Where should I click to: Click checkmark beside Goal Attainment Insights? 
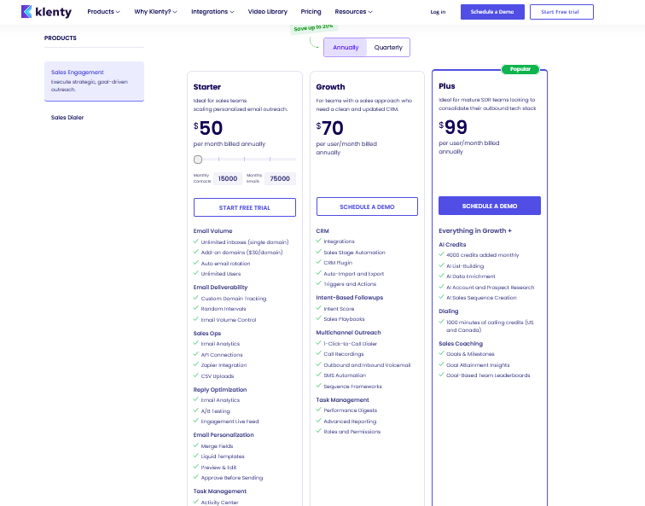click(441, 364)
